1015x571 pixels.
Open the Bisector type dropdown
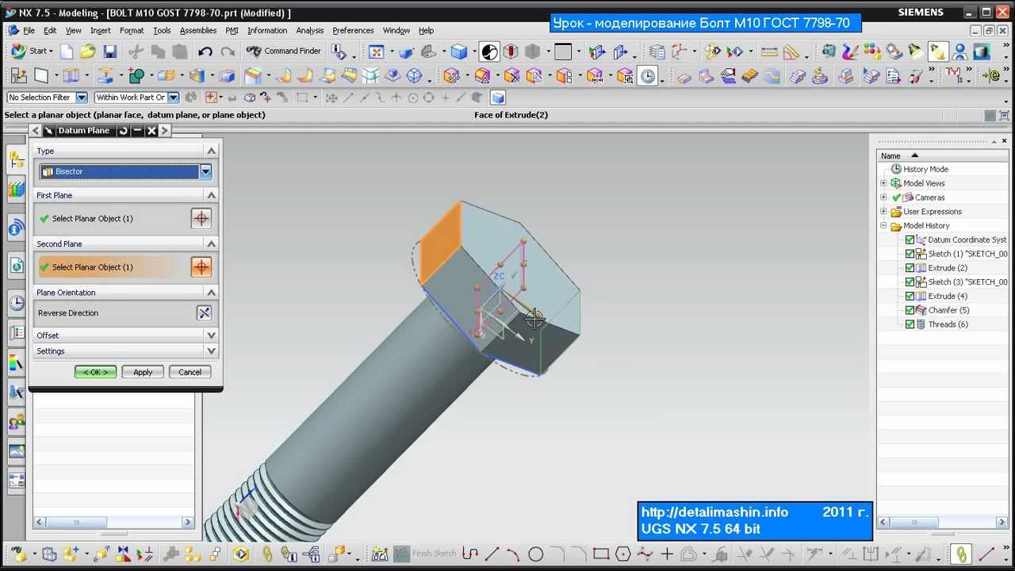[205, 171]
